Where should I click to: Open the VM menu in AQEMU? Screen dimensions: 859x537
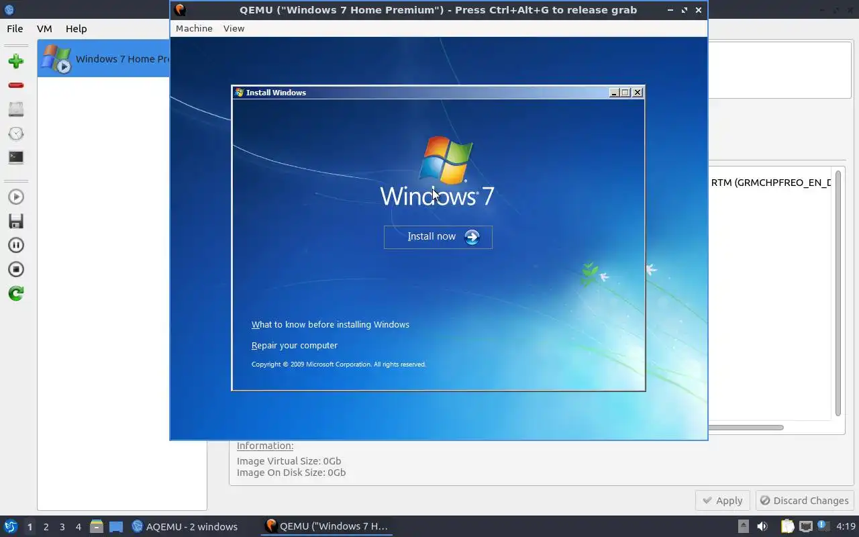[44, 29]
